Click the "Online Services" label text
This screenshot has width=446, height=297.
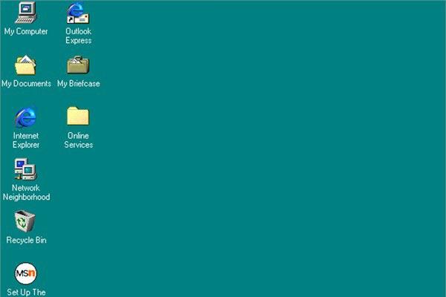pos(79,140)
